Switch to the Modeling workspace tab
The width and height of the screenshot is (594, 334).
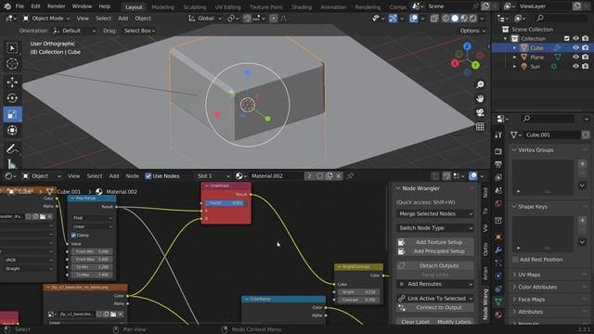coord(163,6)
